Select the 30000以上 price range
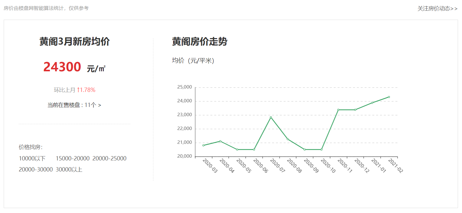Image resolution: width=462 pixels, height=213 pixels. (69, 169)
